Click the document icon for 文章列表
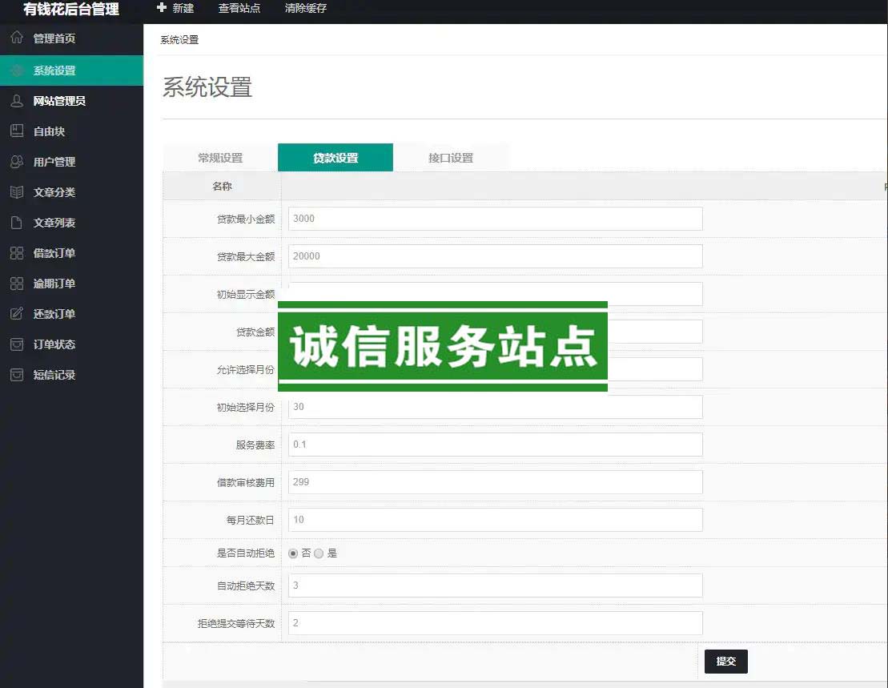The width and height of the screenshot is (888, 688). point(17,223)
